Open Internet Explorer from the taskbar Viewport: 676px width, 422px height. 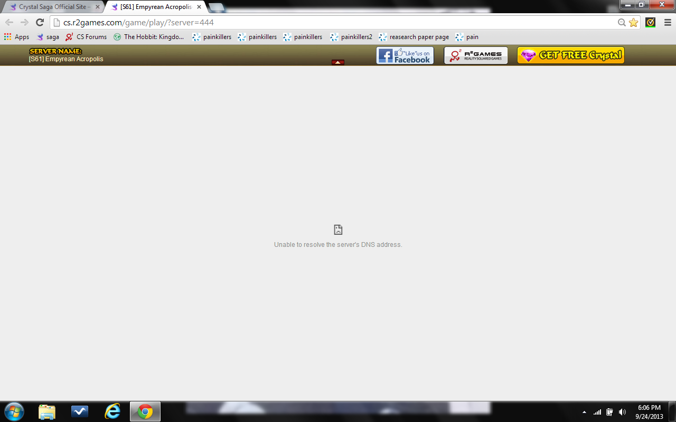point(112,411)
